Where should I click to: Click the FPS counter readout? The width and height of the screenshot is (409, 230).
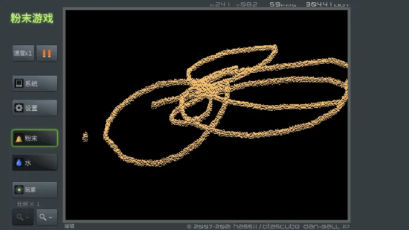tap(283, 4)
